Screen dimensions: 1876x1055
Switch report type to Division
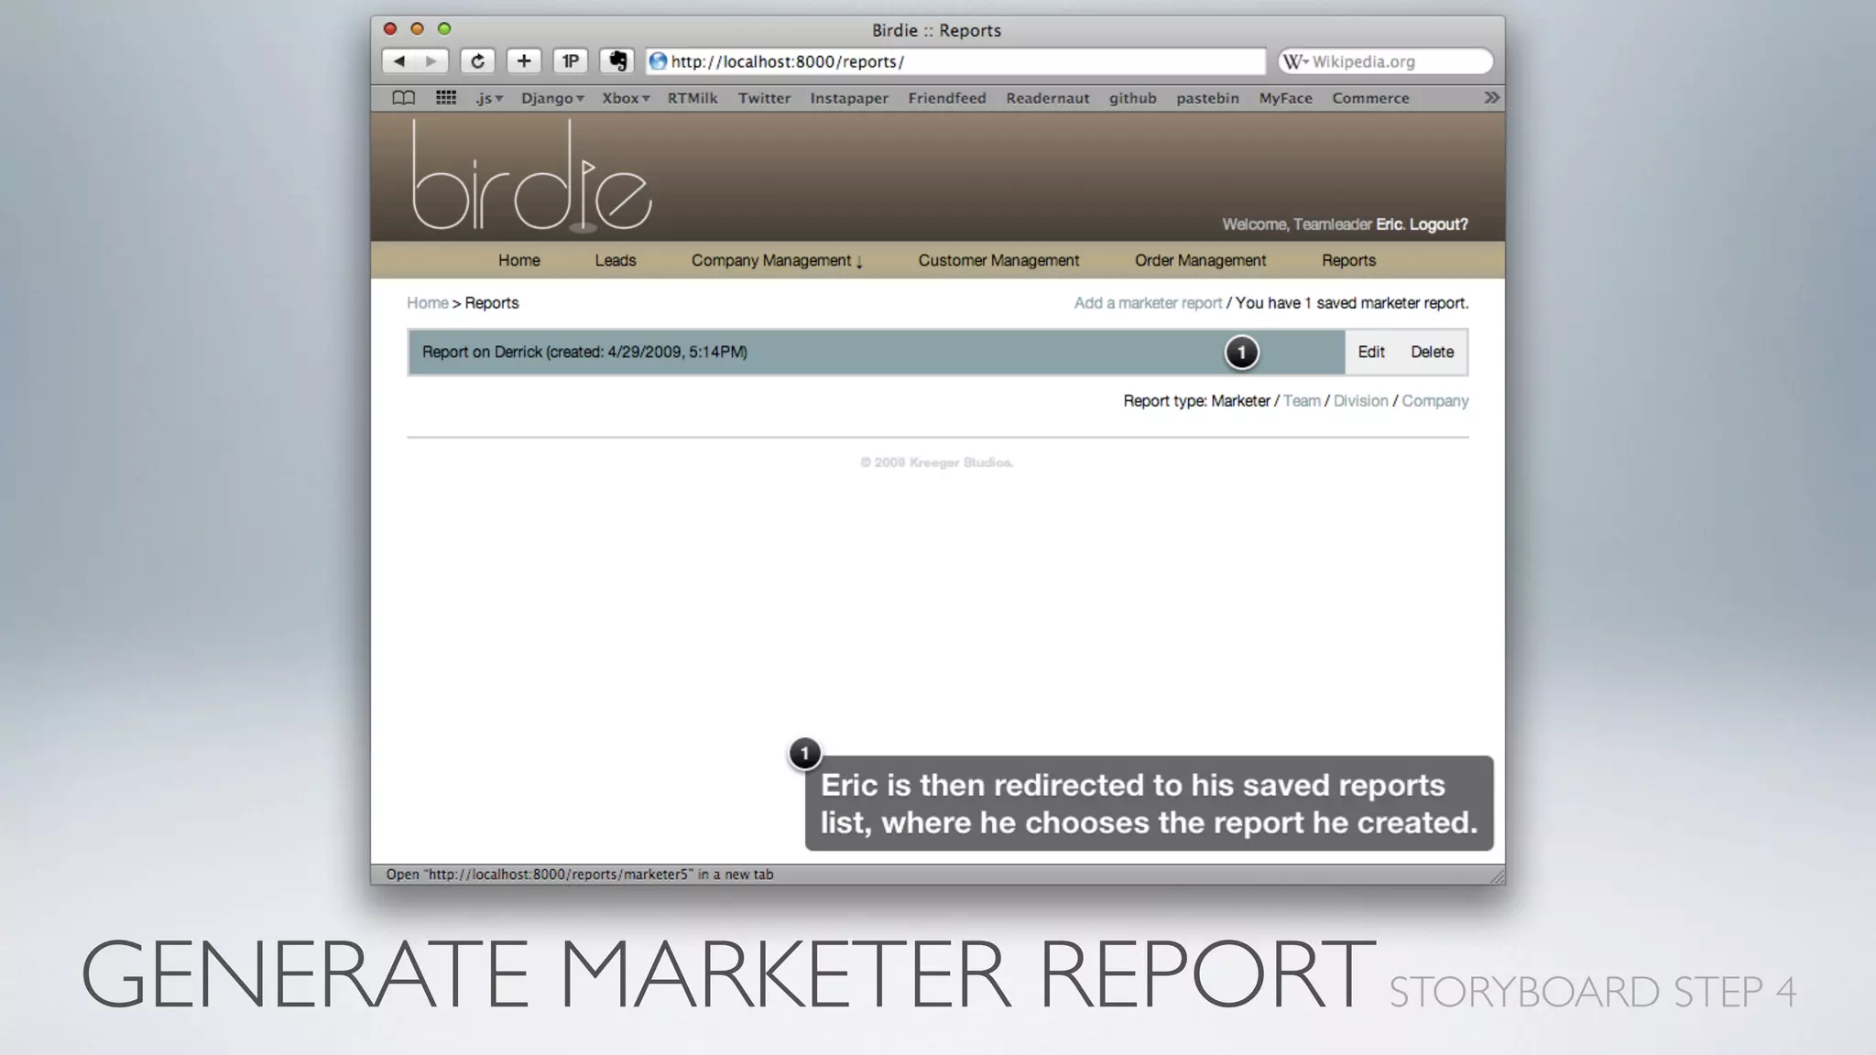click(1360, 401)
